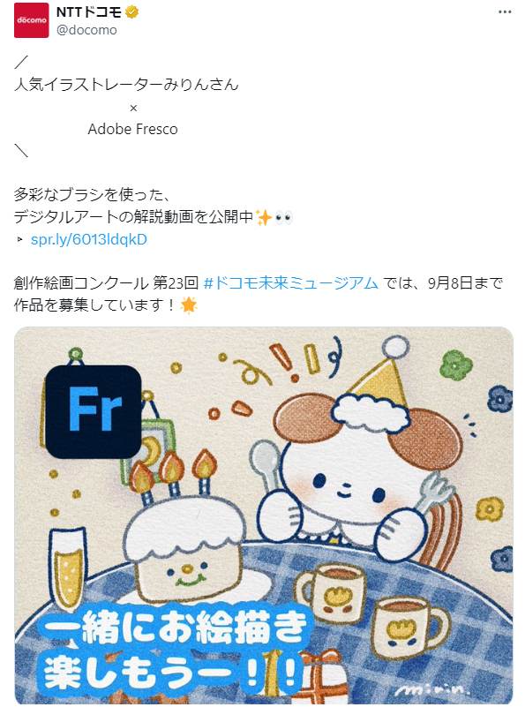
Task: Click the gold verified badge
Action: 131,12
